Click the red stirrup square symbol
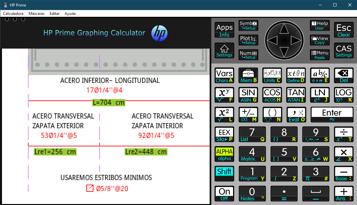Image resolution: width=357 pixels, height=205 pixels. pos(90,188)
